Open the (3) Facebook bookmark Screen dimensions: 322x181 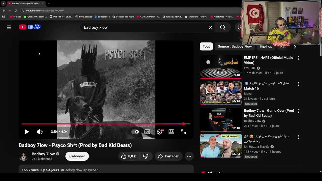click(102, 17)
